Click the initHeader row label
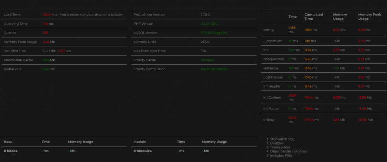Viewport: 387px width, 162px height. 272,87
